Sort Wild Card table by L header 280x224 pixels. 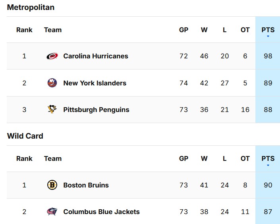(224, 158)
